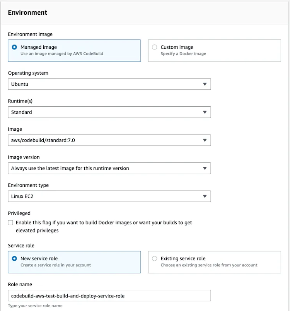Image resolution: width=290 pixels, height=311 pixels.
Task: Select the New service role option
Action: point(14,258)
